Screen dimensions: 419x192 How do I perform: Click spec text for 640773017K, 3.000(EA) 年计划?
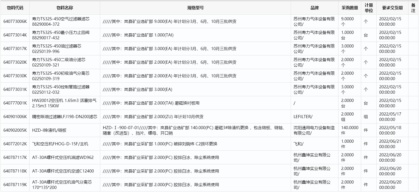click(170, 49)
